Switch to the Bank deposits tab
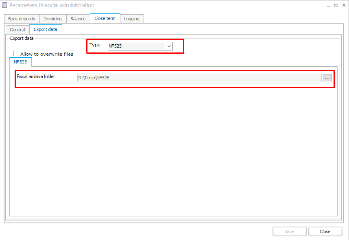This screenshot has height=240, width=349. click(22, 19)
